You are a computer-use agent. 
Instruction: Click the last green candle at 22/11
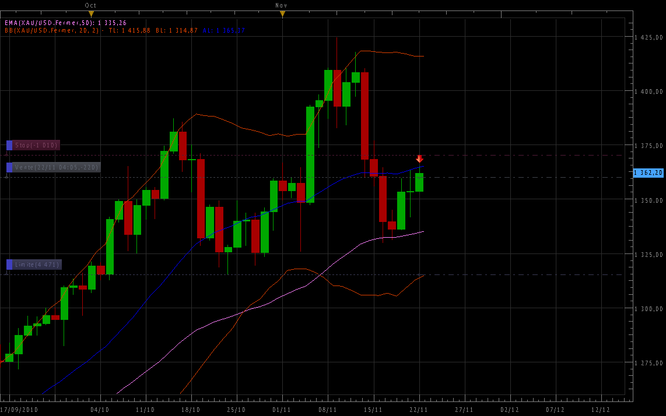tap(419, 182)
